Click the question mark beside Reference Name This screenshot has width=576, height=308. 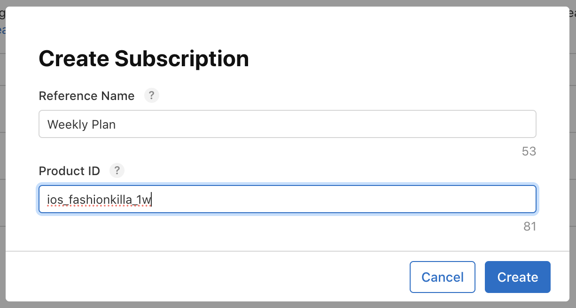point(151,95)
